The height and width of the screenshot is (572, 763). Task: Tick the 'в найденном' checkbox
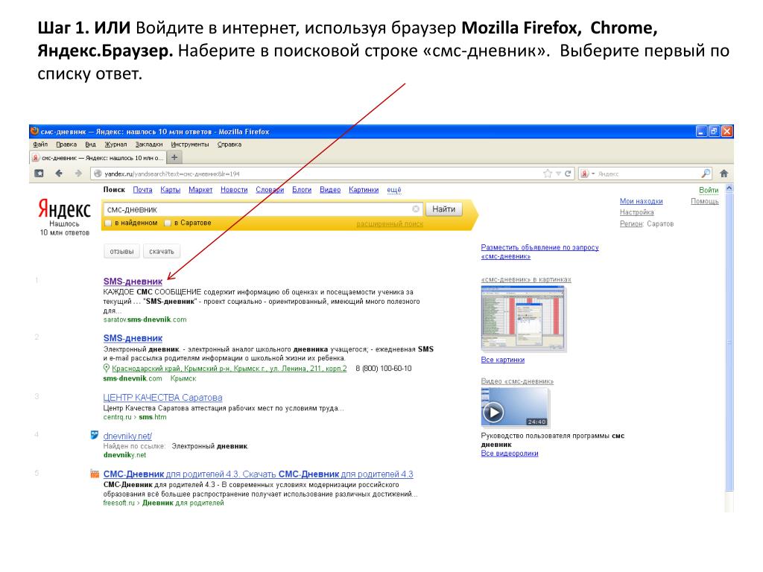coord(108,223)
